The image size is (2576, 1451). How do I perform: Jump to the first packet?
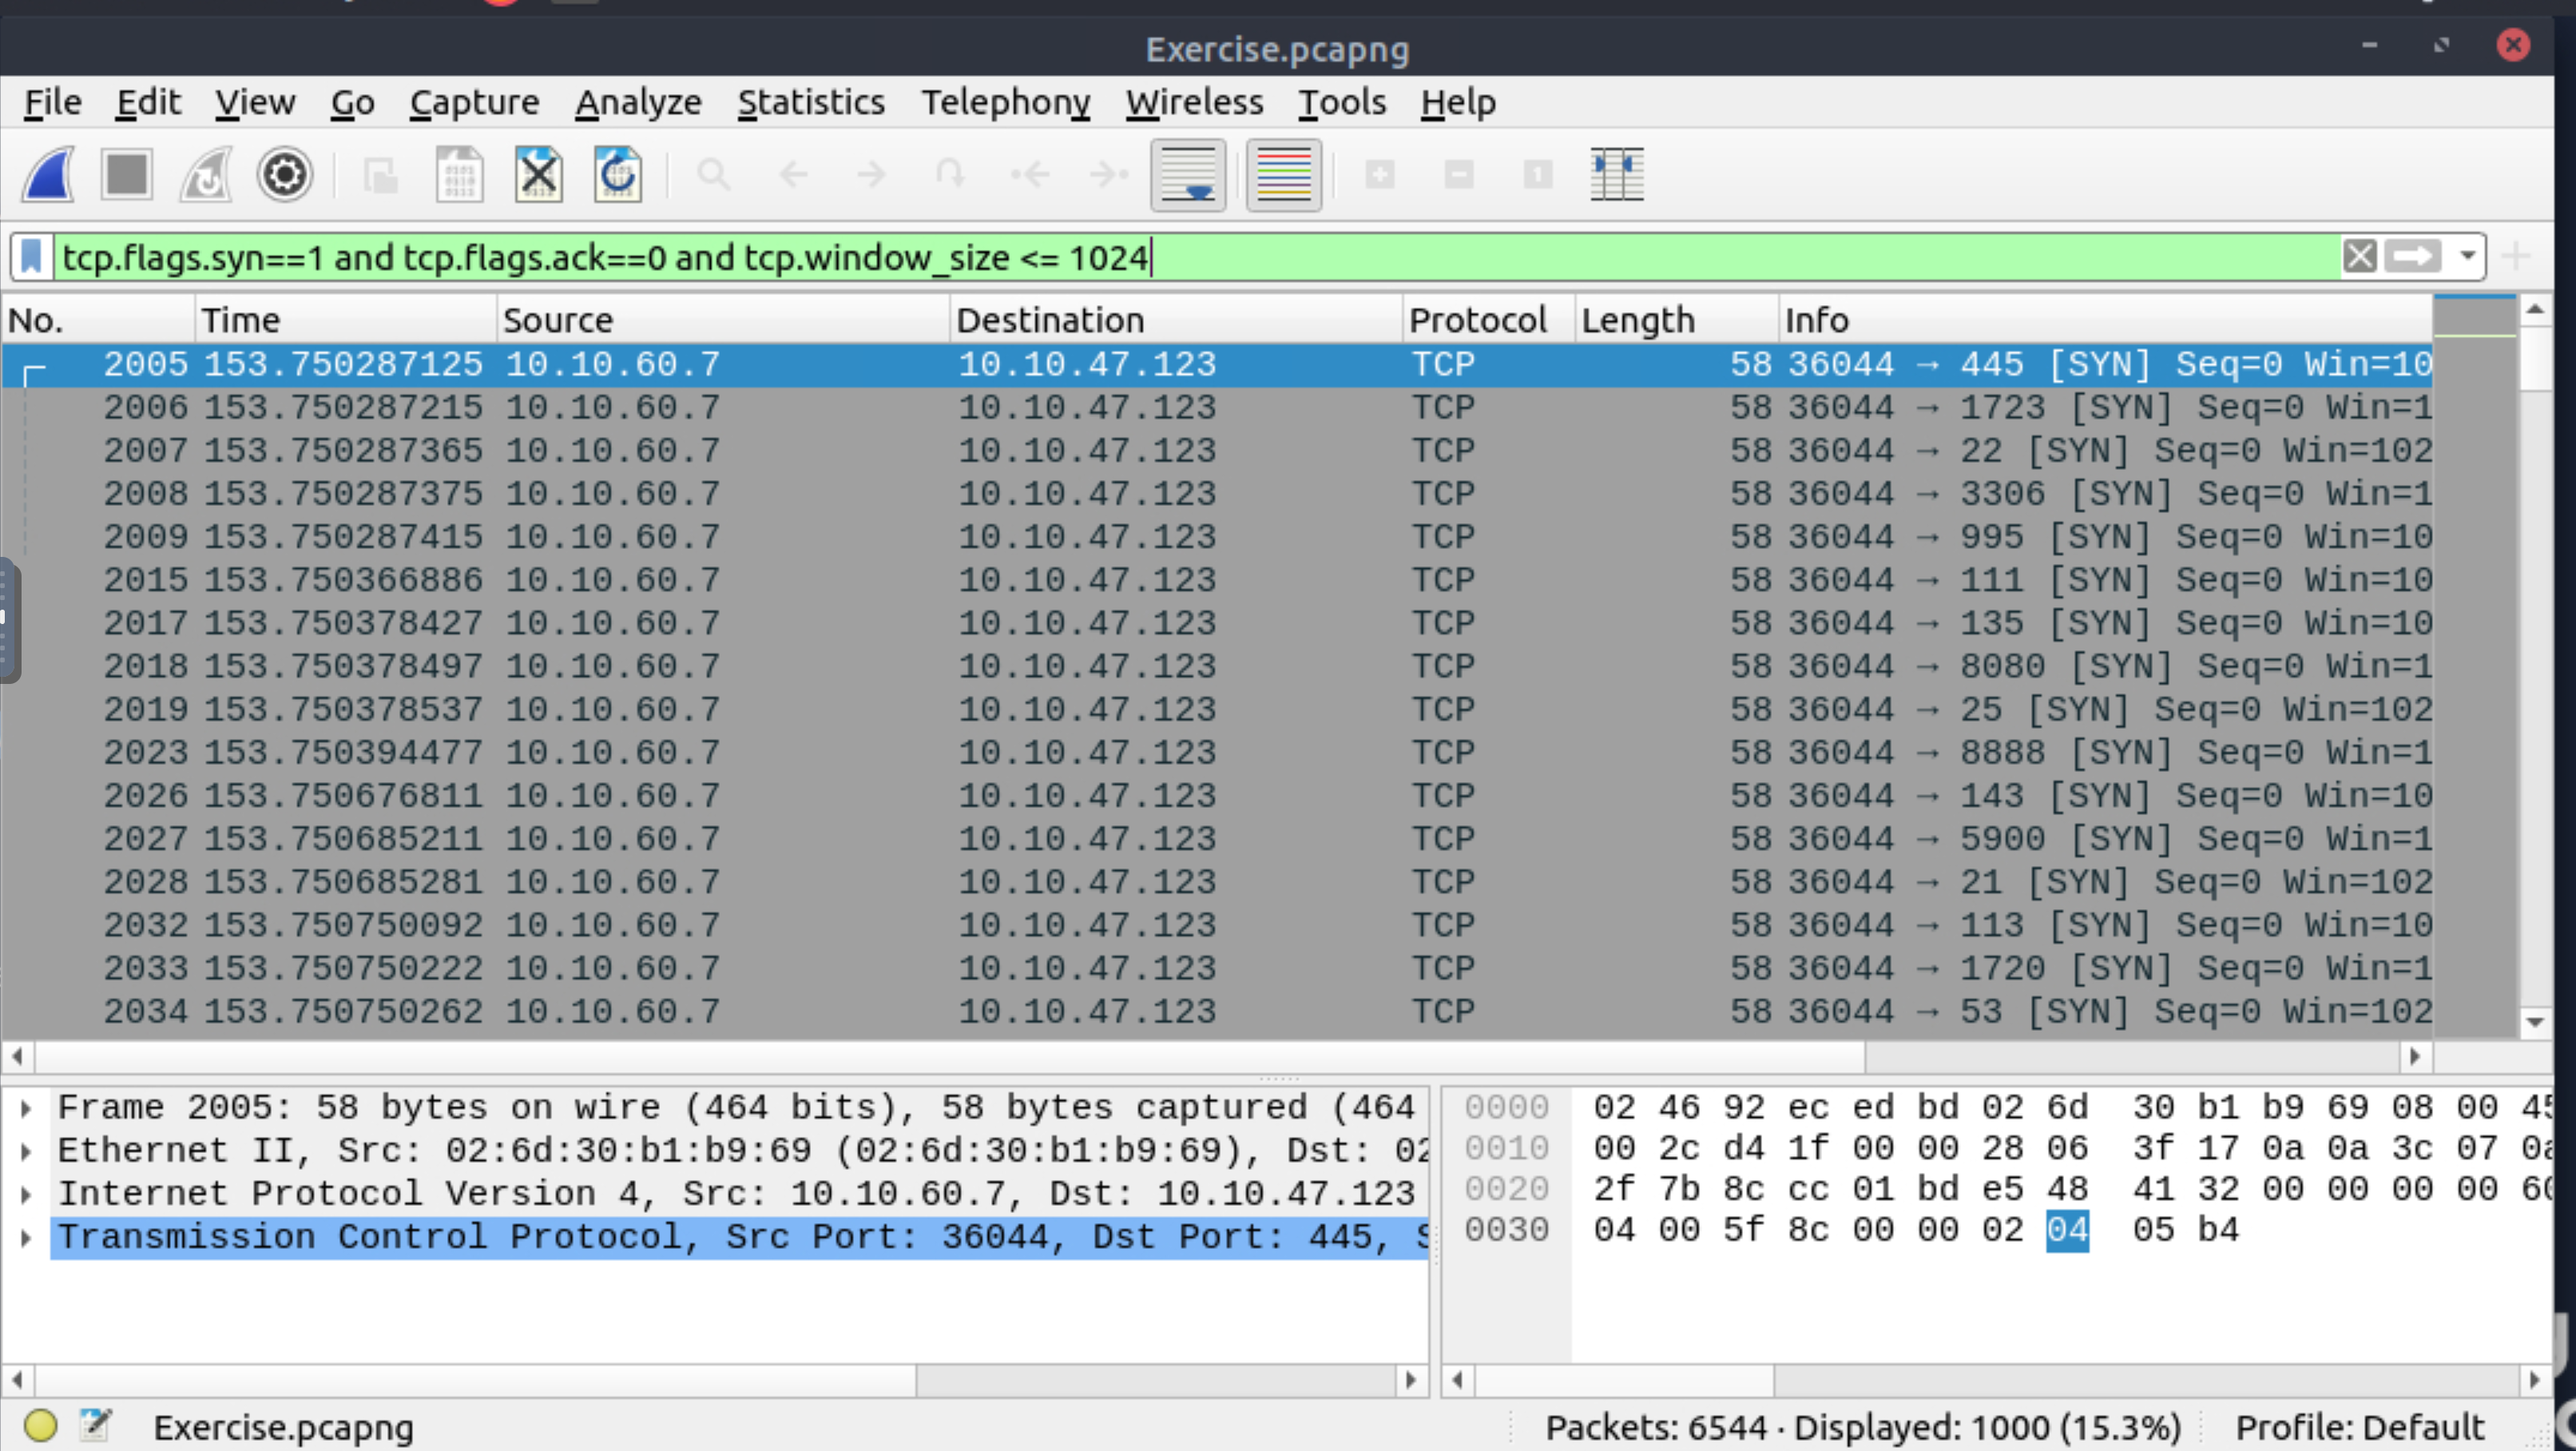[x=1029, y=175]
